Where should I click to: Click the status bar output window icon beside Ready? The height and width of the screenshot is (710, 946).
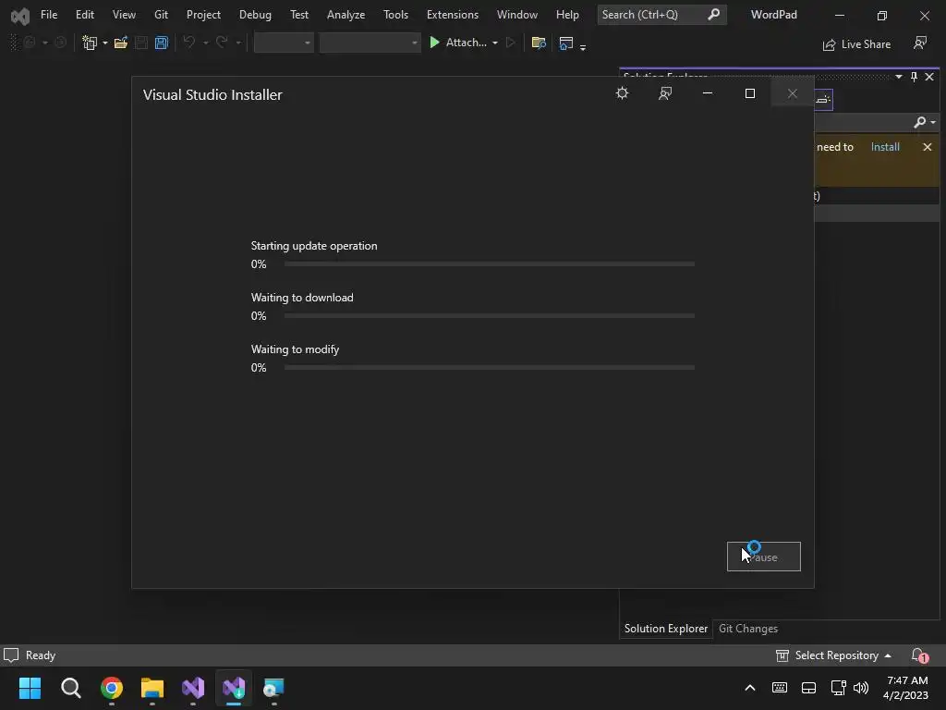[11, 655]
